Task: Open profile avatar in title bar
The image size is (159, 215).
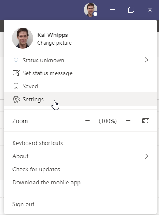Action: tap(91, 10)
